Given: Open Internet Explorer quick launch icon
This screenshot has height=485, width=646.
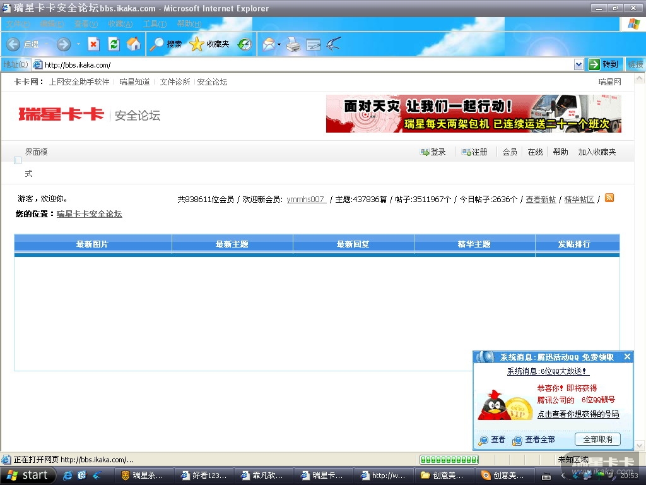Looking at the screenshot, I should pos(68,476).
